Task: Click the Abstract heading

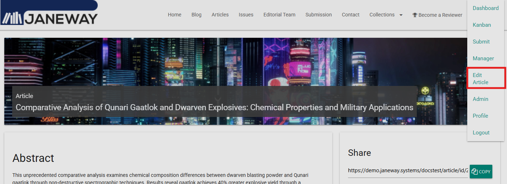Action: [x=33, y=158]
